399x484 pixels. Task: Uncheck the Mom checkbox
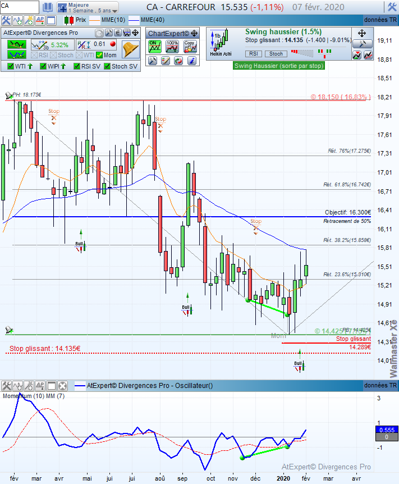click(99, 55)
